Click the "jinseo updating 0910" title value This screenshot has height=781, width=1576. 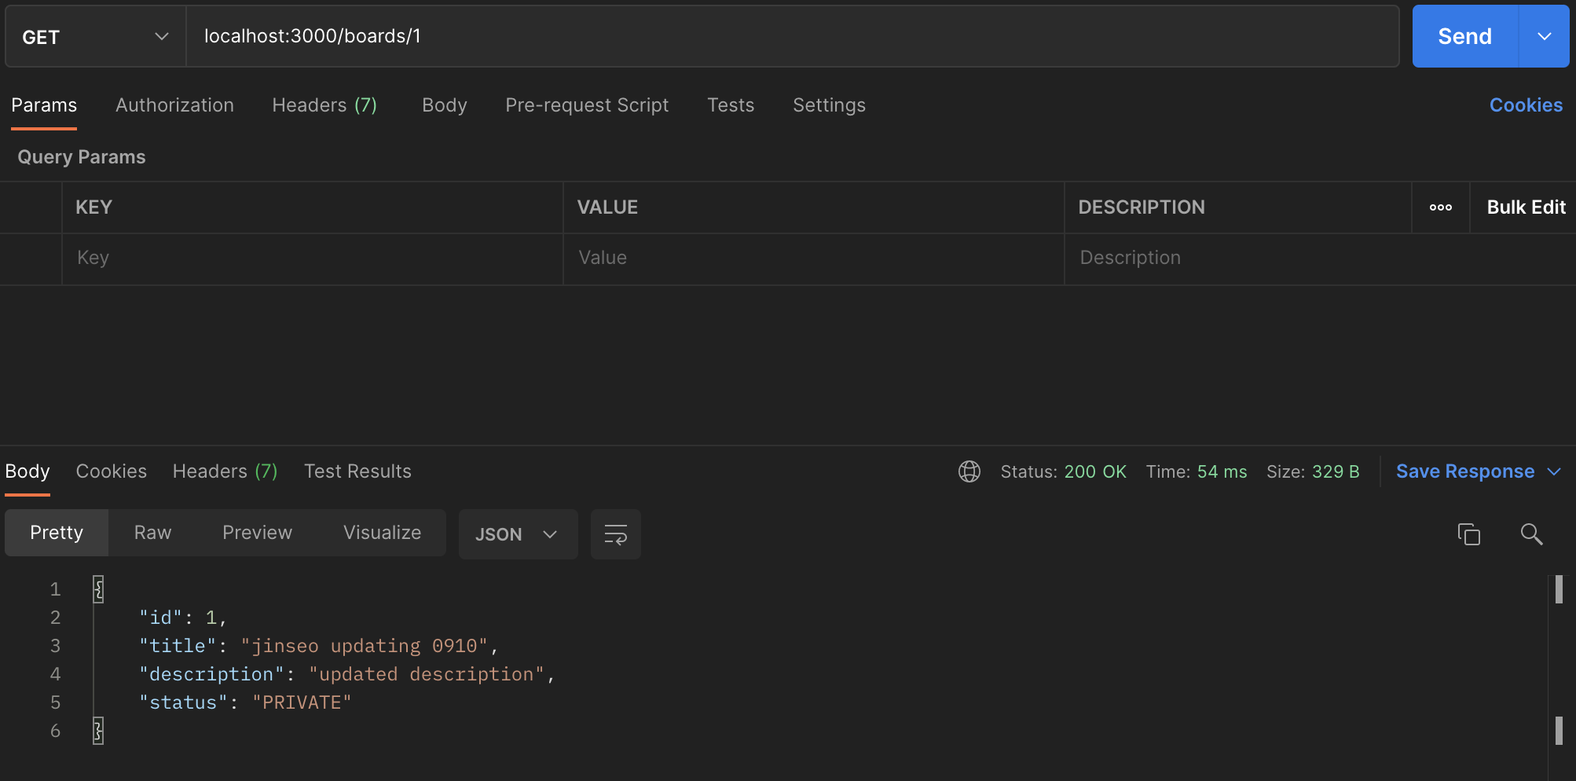(364, 646)
